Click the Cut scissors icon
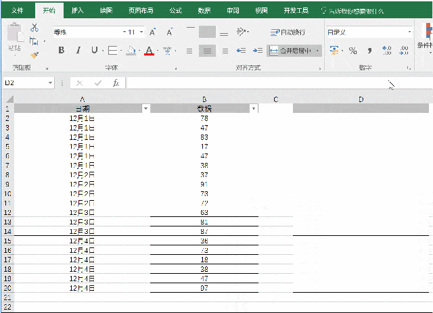 (35, 27)
